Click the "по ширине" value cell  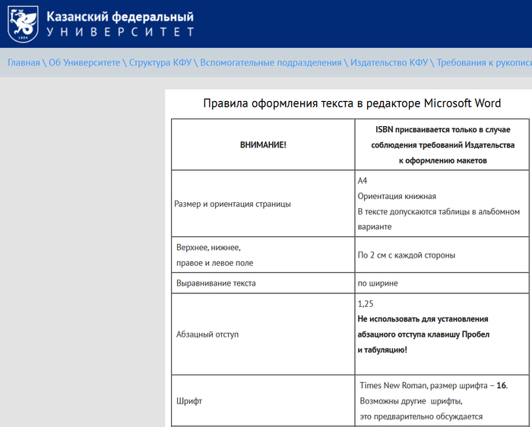coord(378,283)
